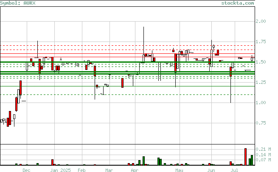The height and width of the screenshot is (172, 278).
Task: Click the tall green volume bar in April
Action: (143, 161)
